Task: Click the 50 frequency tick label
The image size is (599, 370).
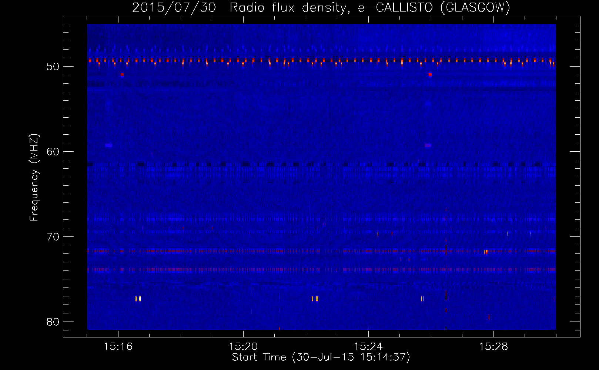Action: [53, 67]
